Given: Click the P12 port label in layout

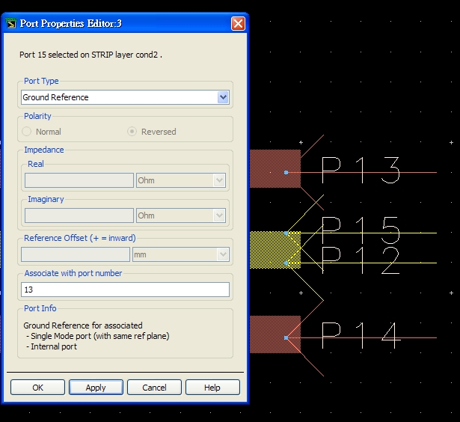Looking at the screenshot, I should [x=361, y=260].
